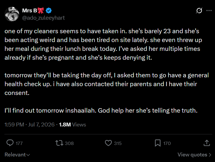Click the 308 reposts count
Screen dimensions: 215x162
click(x=69, y=143)
